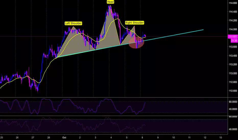This screenshot has height=140, width=238.
Task: Click the Head label annotation
Action: pyautogui.click(x=110, y=2)
